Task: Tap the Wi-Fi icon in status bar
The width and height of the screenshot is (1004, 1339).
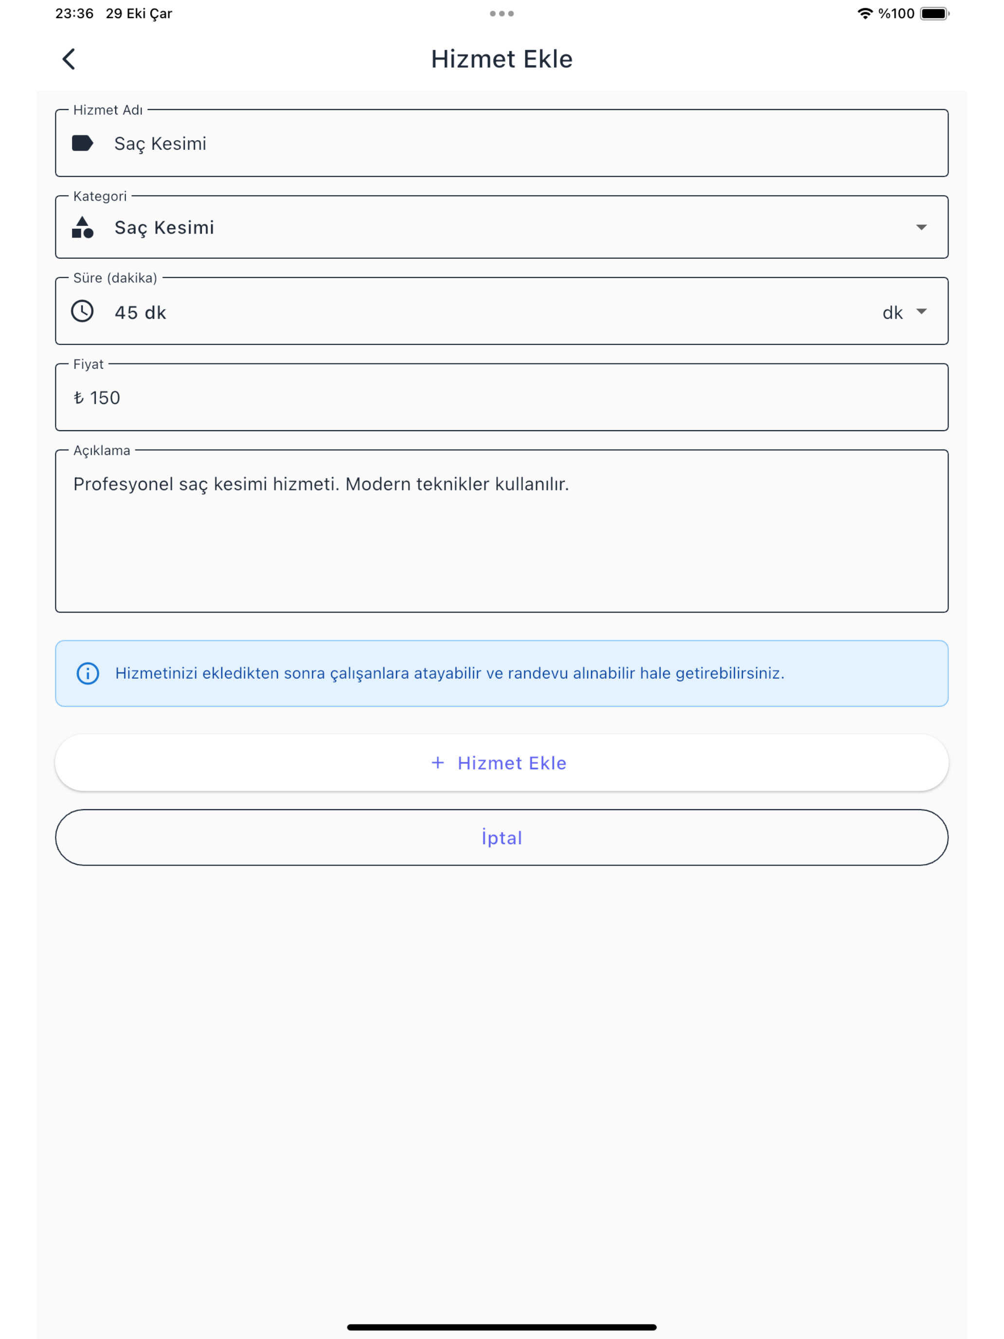Action: (865, 13)
